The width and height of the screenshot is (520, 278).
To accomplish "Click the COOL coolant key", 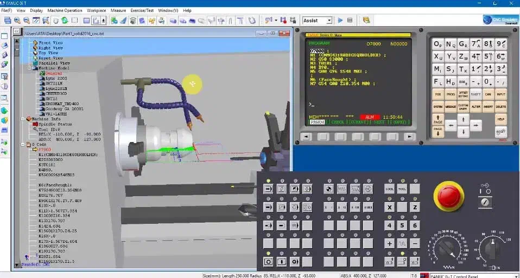I will pyautogui.click(x=389, y=189).
